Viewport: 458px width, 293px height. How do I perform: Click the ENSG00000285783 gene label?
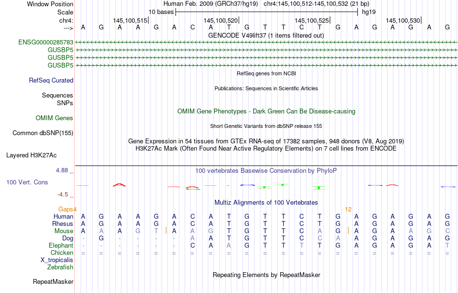pyautogui.click(x=46, y=42)
